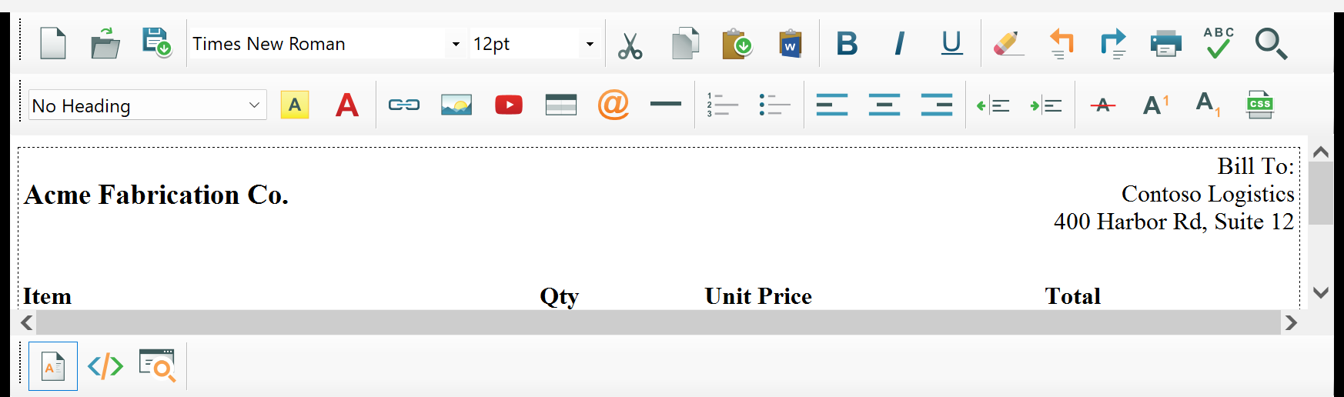Toggle strikethrough formatting
The image size is (1344, 397).
pos(1103,105)
